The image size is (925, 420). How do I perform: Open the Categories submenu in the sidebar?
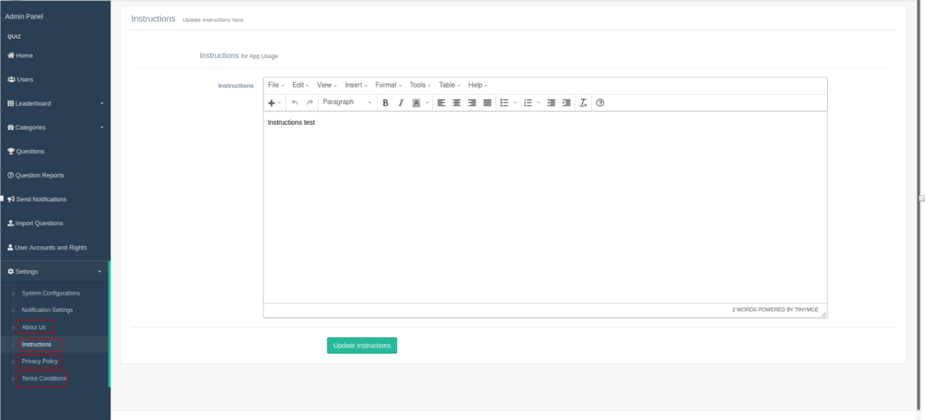[55, 128]
